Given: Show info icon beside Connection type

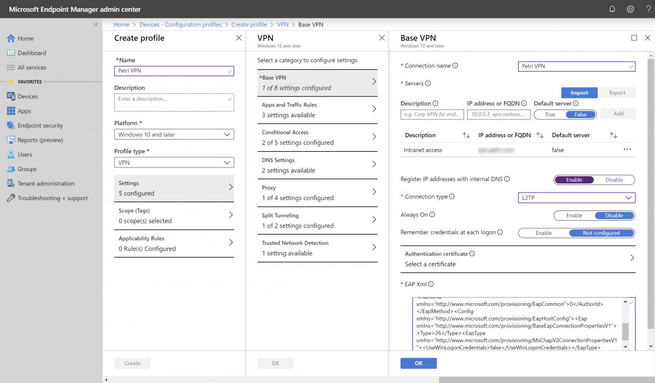Looking at the screenshot, I should (452, 197).
